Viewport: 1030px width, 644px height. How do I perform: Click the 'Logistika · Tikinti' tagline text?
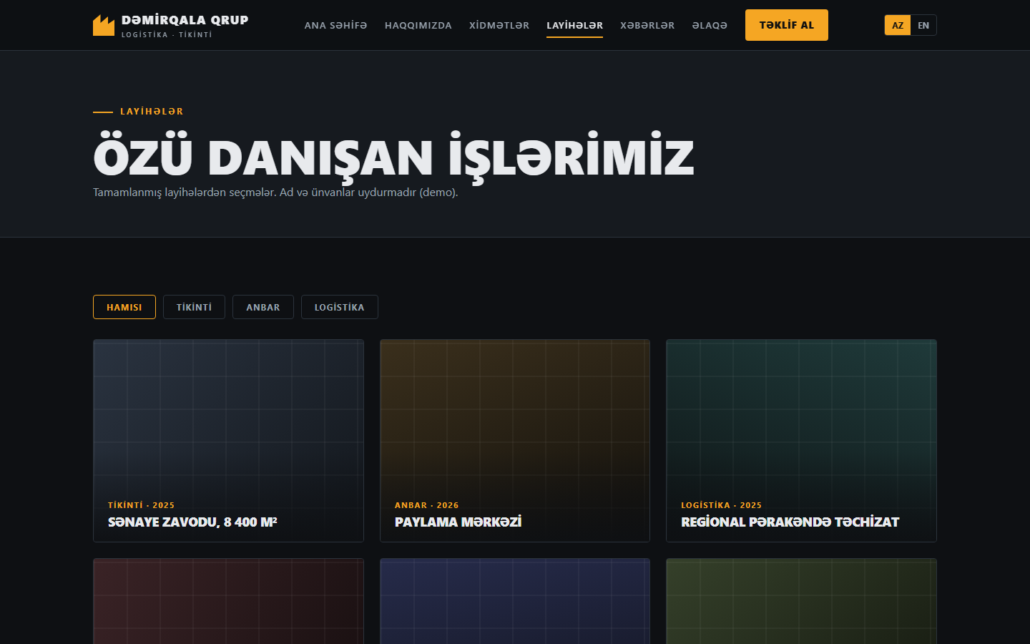pos(167,34)
